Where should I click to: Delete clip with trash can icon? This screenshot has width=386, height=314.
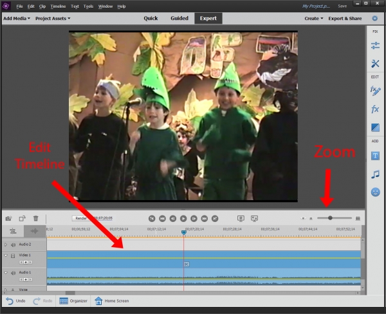(x=36, y=219)
